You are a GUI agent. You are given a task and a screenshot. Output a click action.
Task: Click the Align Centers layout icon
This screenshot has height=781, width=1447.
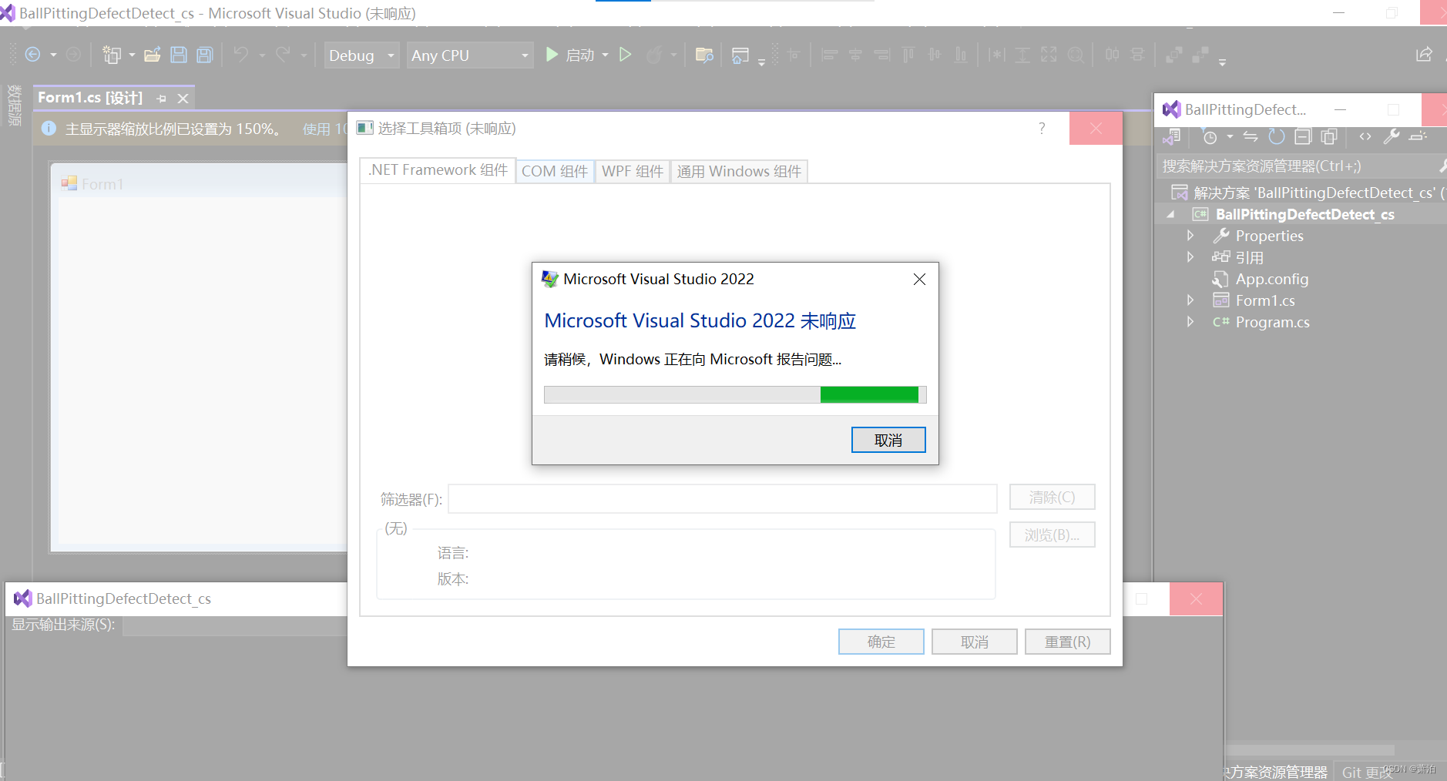855,55
